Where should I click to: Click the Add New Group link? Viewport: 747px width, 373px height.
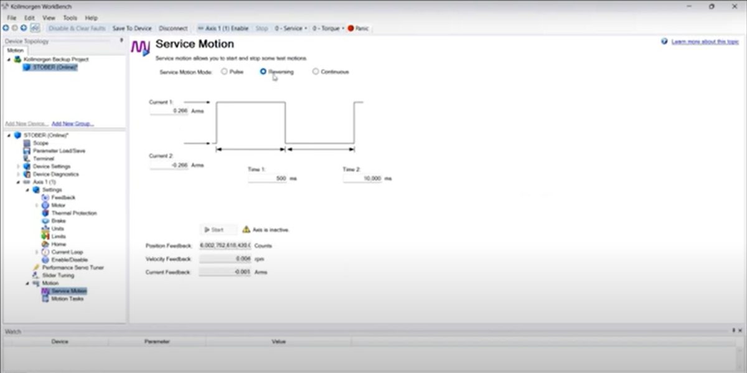(x=73, y=123)
